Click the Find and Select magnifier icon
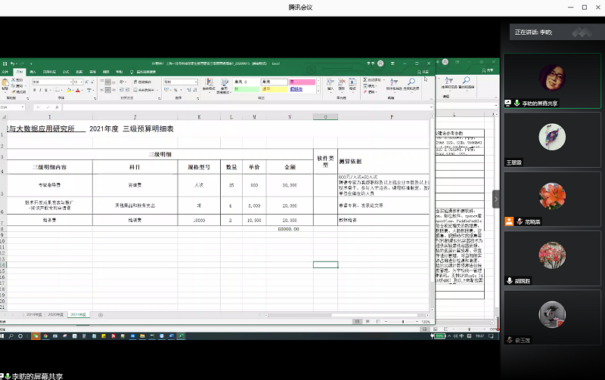The height and width of the screenshot is (380, 605). (411, 83)
